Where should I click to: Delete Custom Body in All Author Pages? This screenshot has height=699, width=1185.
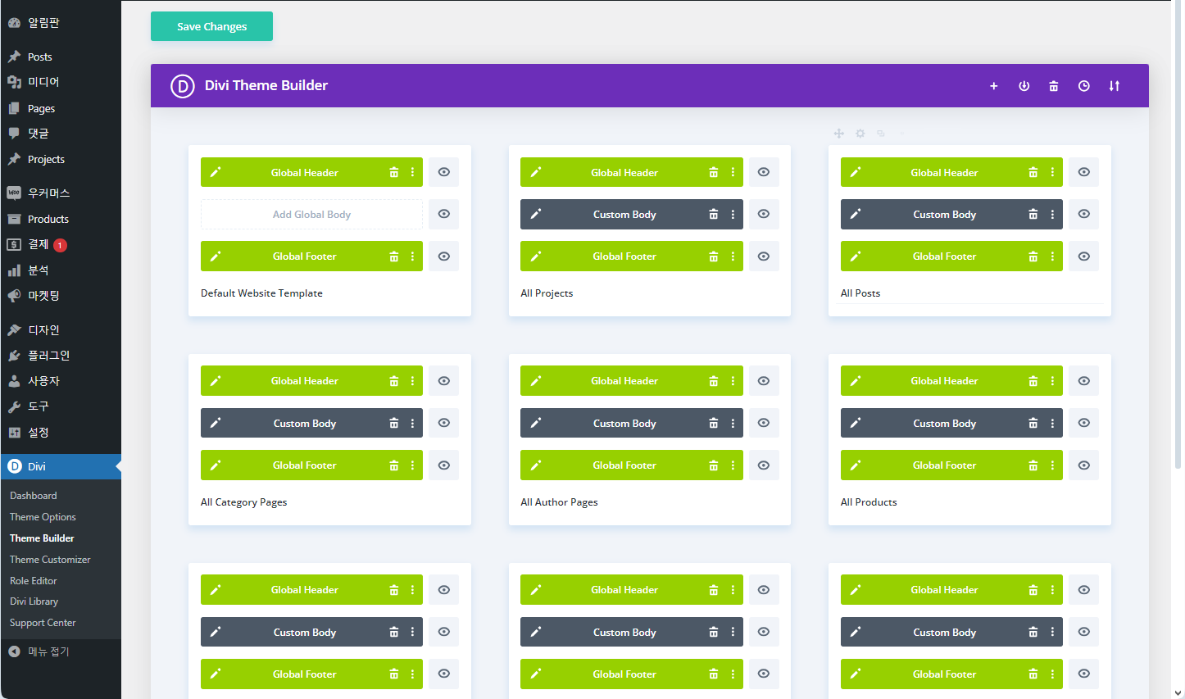pyautogui.click(x=713, y=423)
